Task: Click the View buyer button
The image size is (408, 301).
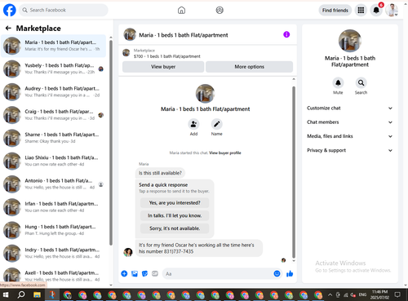Action: [x=163, y=67]
